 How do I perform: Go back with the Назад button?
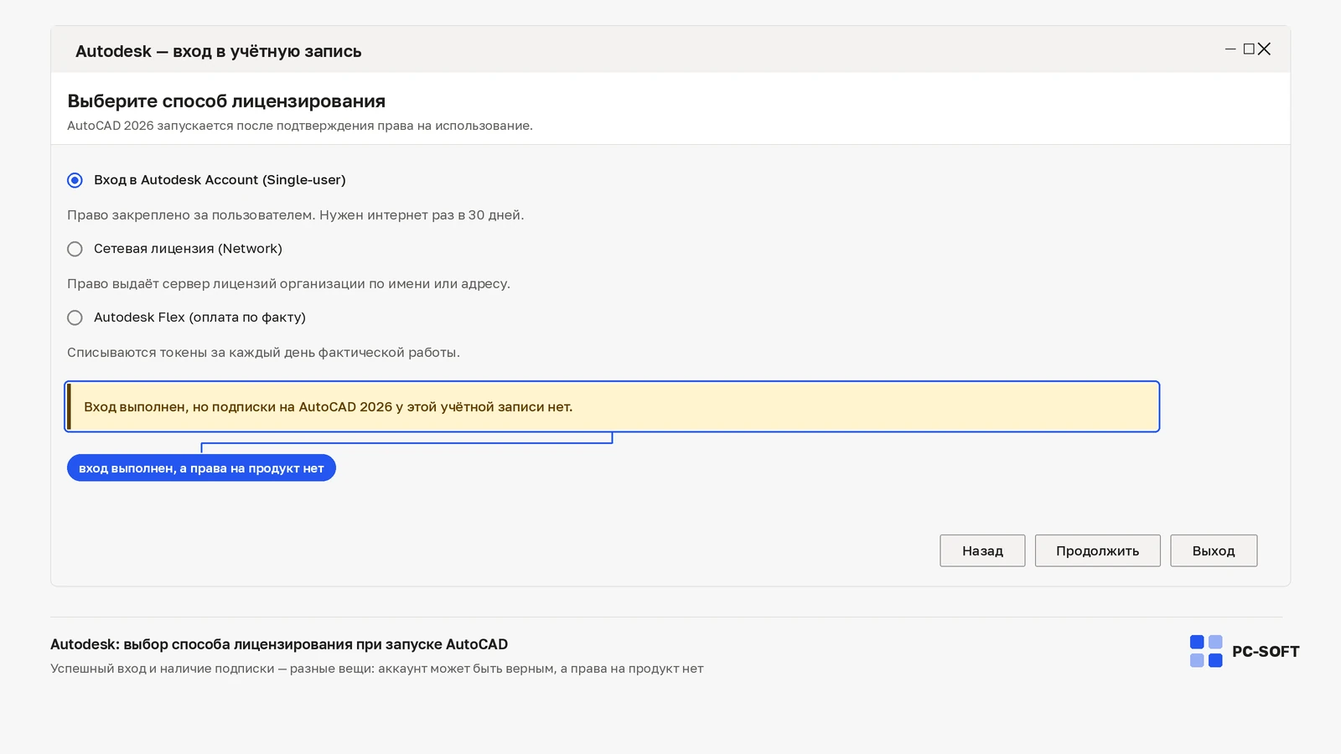982,550
